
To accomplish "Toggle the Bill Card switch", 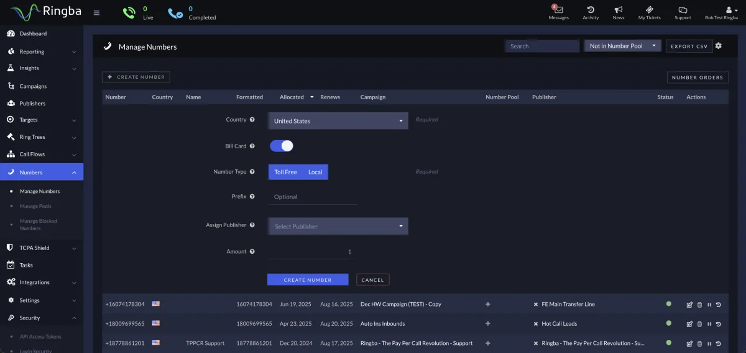I will pyautogui.click(x=281, y=146).
